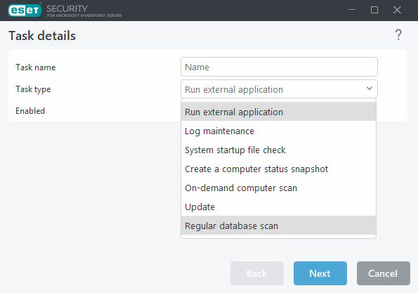Choose Log maintenance task type
This screenshot has height=293, width=418.
click(278, 131)
